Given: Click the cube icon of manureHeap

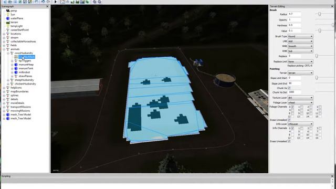Looking at the screenshot, I should coord(16,65).
